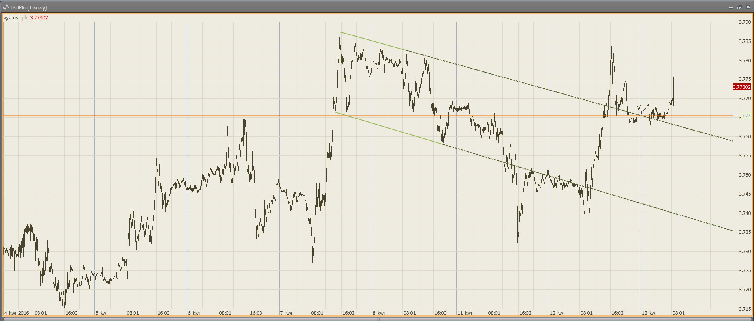Click the 4-kwi-2016 date label
Screen dimensions: 754x321
click(17, 313)
